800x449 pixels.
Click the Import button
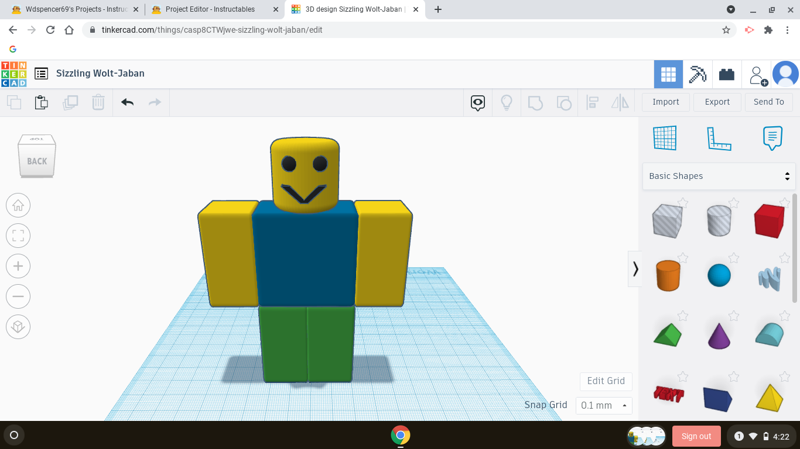click(x=666, y=102)
